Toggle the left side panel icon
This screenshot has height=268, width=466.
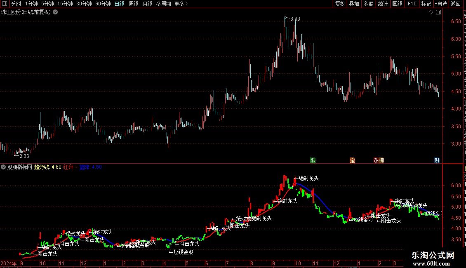pyautogui.click(x=5, y=4)
